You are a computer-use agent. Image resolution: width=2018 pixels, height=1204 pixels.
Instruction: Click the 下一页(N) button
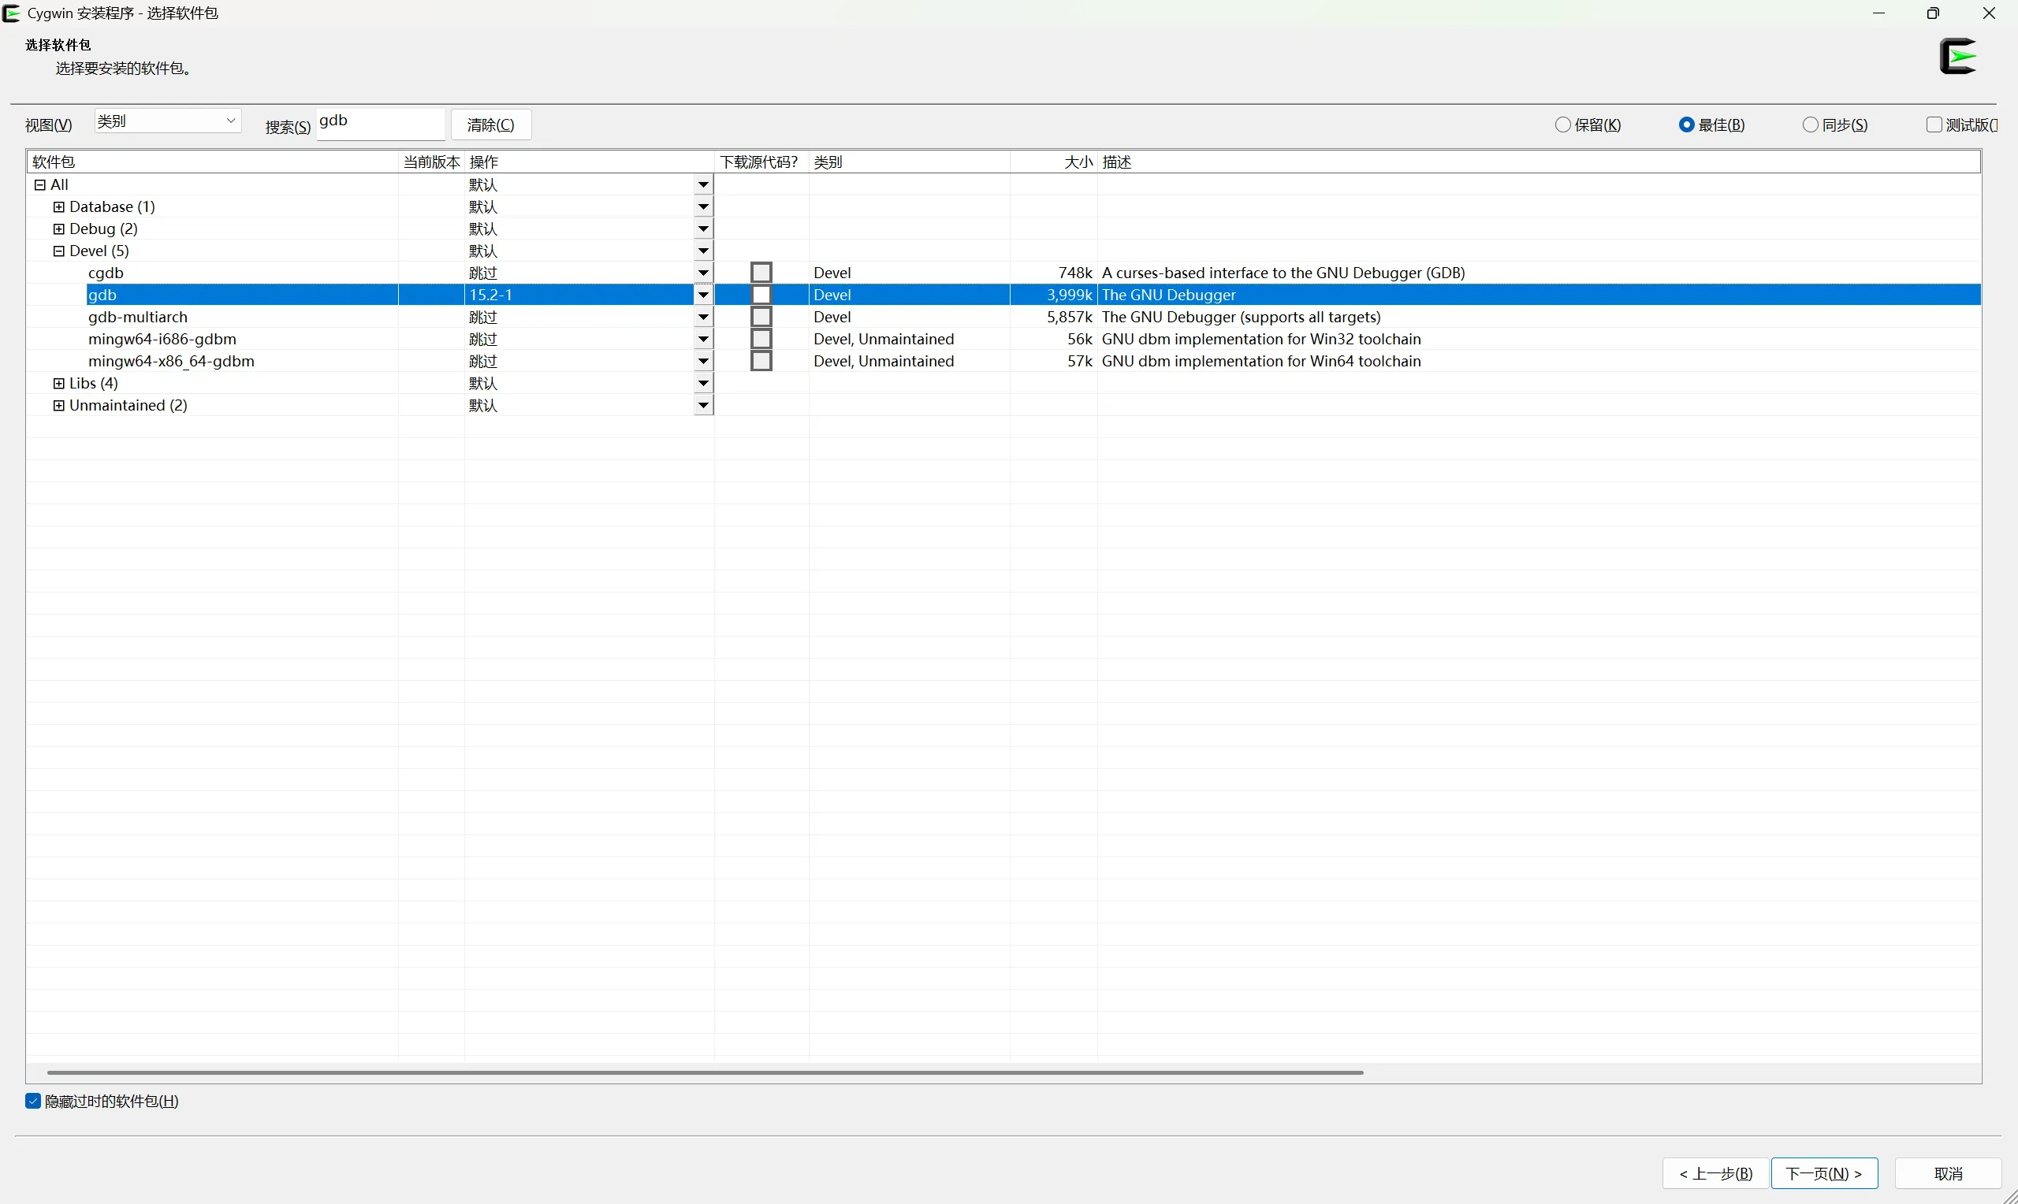pos(1823,1173)
